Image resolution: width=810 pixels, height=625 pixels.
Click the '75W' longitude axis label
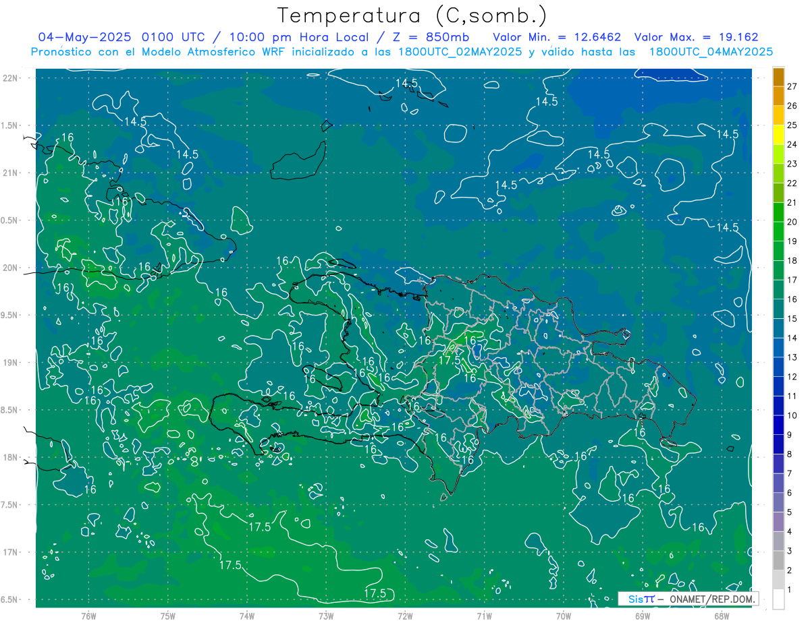(167, 616)
